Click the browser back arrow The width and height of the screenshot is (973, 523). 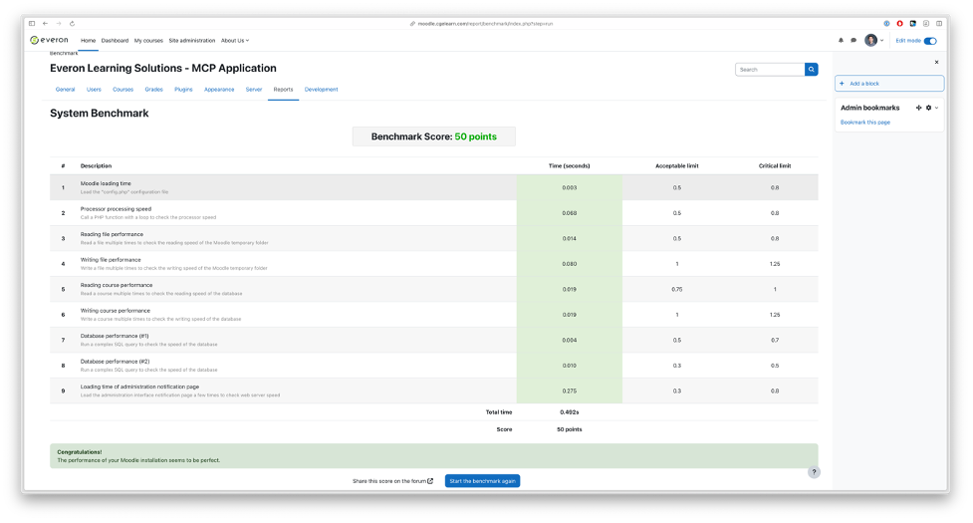45,23
